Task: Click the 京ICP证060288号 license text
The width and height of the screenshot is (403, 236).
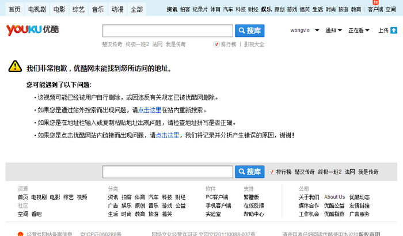Action: point(101,234)
